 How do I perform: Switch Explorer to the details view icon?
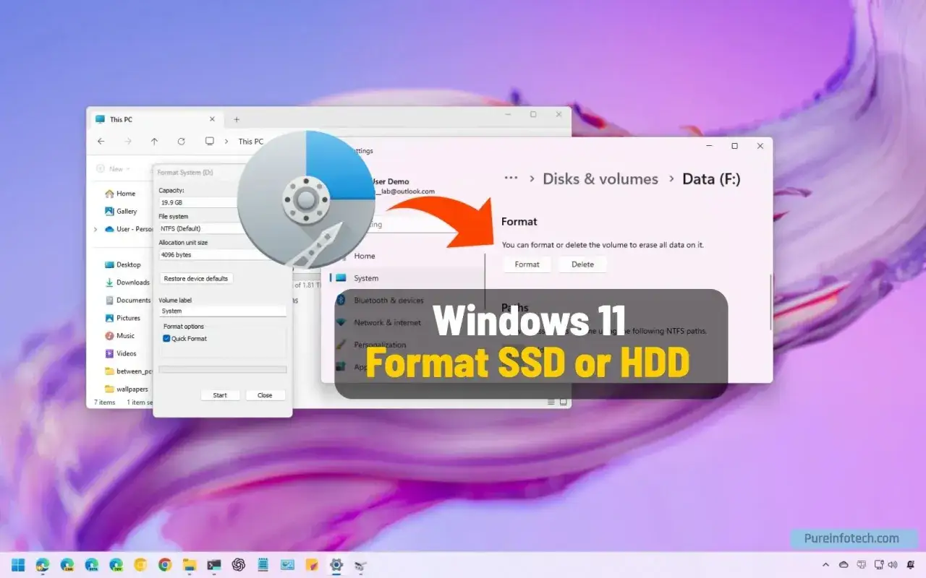[x=551, y=402]
